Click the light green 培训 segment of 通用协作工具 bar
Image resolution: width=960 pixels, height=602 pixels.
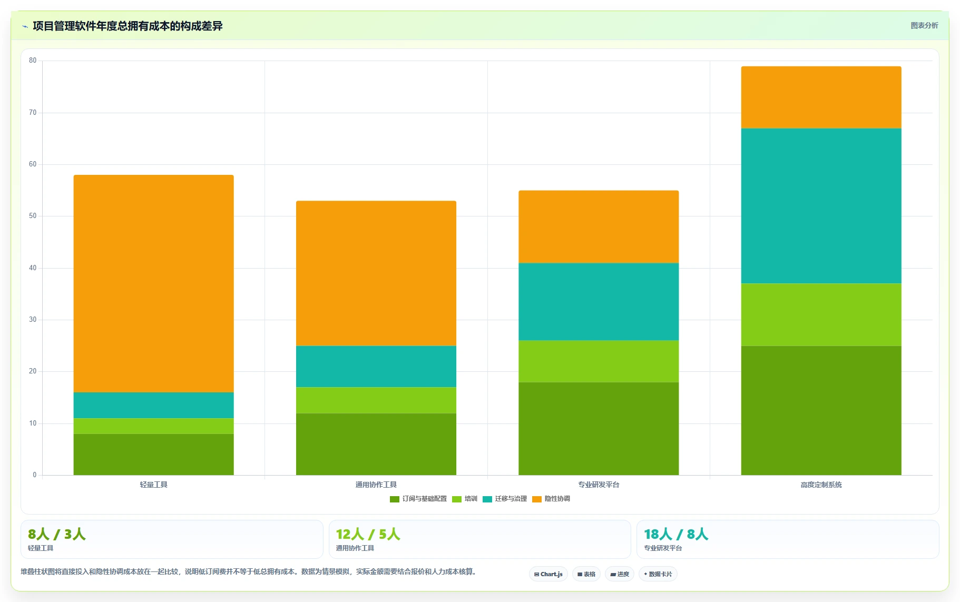pyautogui.click(x=376, y=400)
